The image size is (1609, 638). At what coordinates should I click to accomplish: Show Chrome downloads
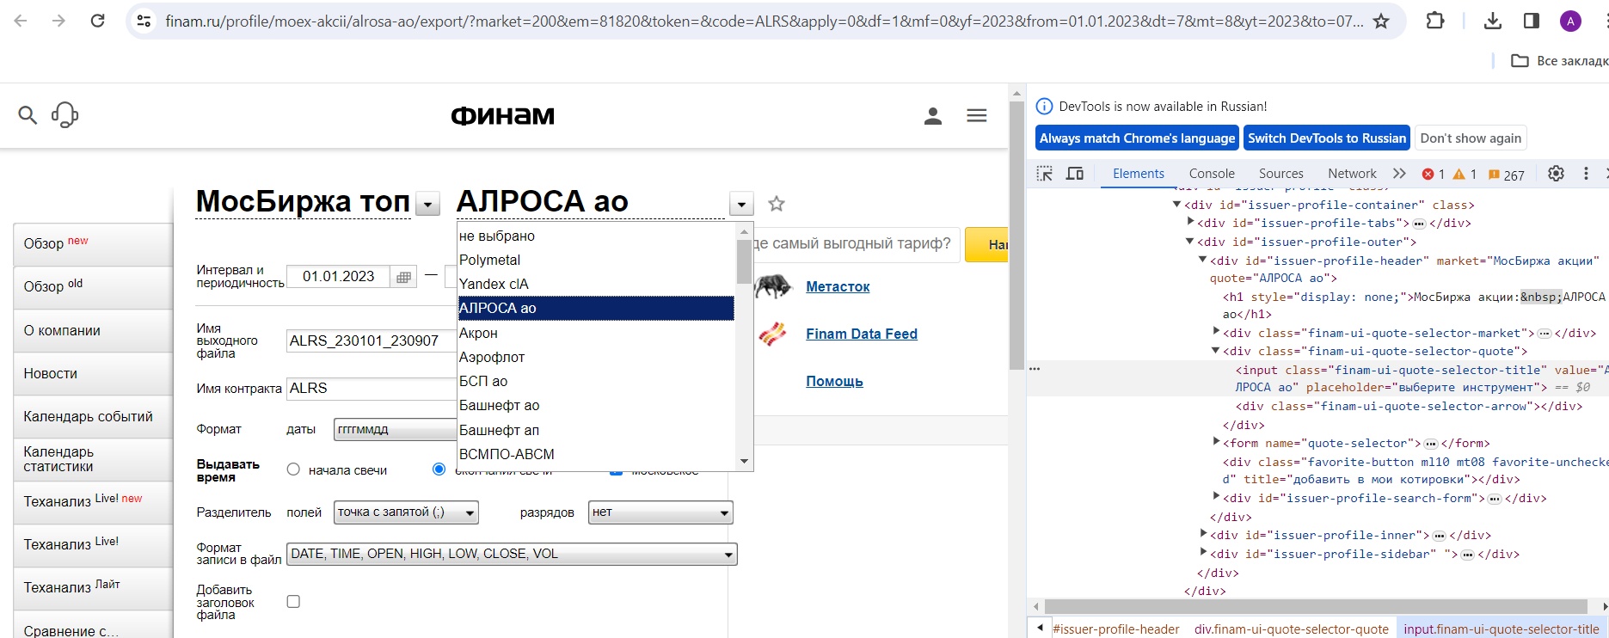(1493, 21)
